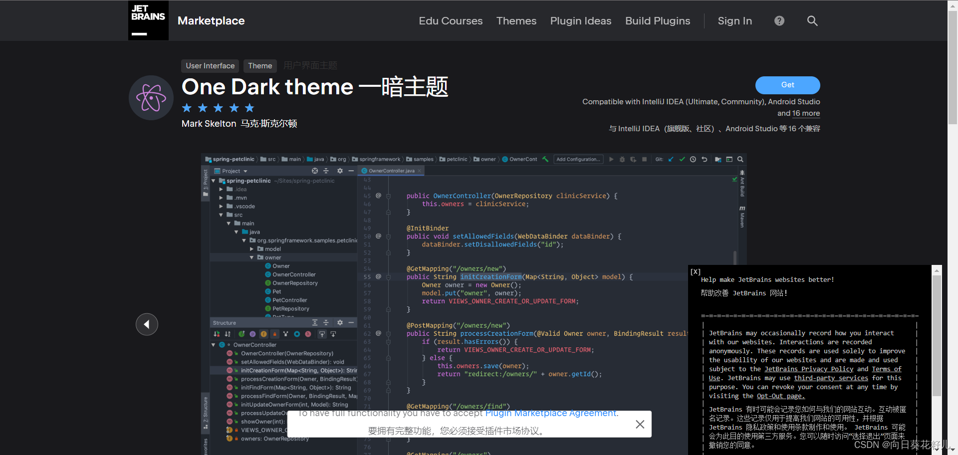Click screenshot's build hammer icon
Viewport: 958px width, 455px height.
(x=545, y=160)
